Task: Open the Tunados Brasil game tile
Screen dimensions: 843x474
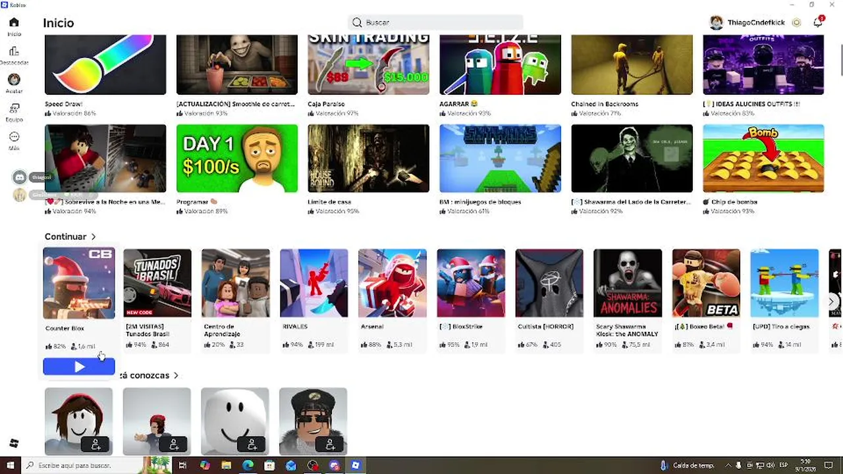Action: [x=157, y=283]
